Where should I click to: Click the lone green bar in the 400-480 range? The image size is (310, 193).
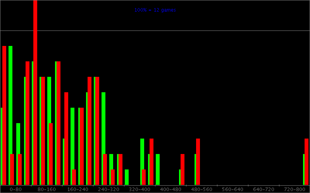click(158, 169)
